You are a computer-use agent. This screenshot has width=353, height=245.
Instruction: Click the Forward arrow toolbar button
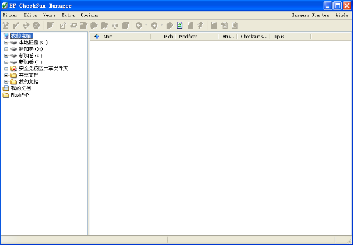154,26
